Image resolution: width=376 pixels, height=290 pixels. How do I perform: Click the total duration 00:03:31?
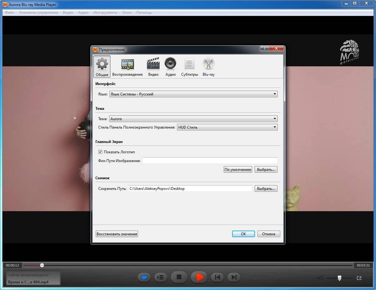363,265
